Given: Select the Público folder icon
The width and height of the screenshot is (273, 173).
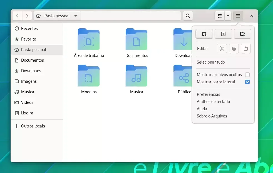Looking at the screenshot, I should click(183, 76).
